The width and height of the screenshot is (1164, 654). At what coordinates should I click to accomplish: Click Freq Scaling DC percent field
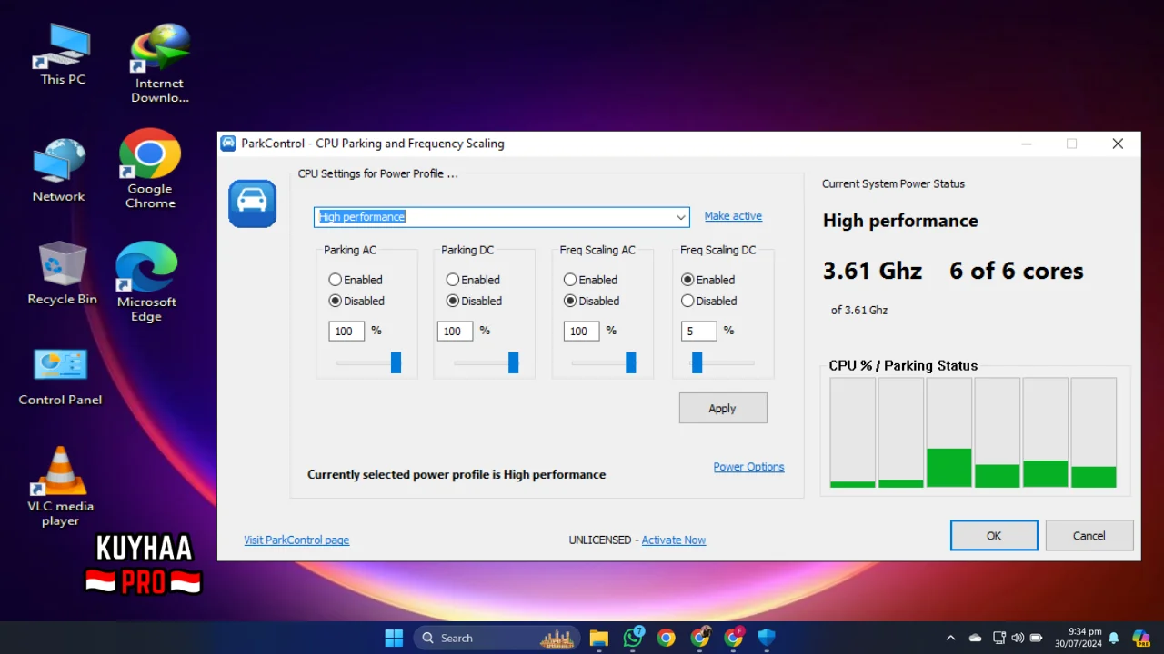[698, 331]
